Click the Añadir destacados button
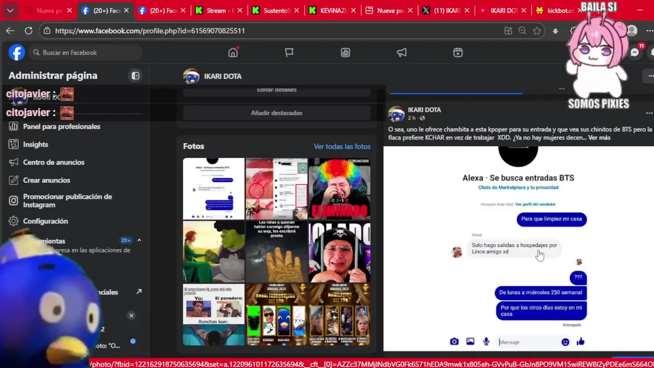The height and width of the screenshot is (368, 654). click(276, 113)
